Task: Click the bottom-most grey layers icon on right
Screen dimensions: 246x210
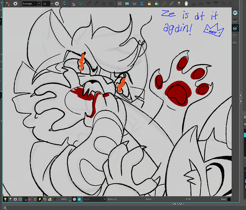Action: coord(235,43)
